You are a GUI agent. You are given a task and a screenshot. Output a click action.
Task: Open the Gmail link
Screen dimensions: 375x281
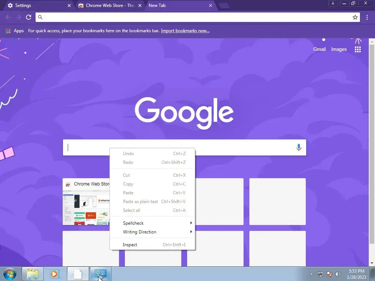tap(319, 49)
